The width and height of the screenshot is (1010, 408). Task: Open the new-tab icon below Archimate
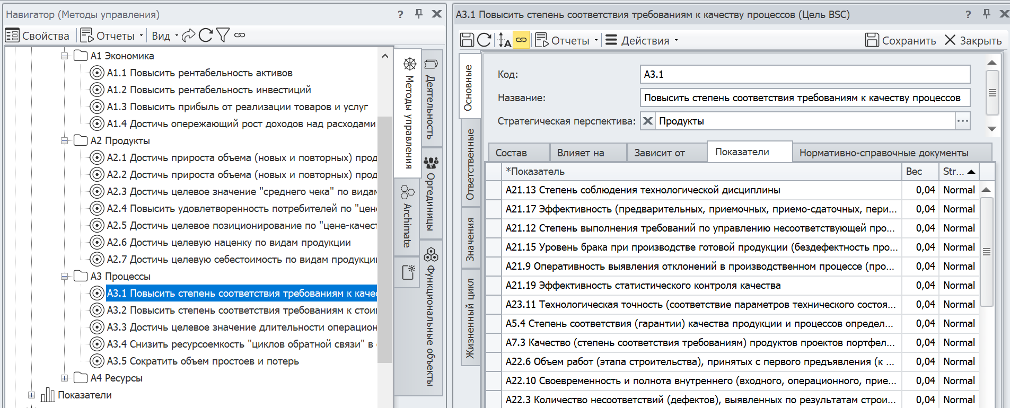click(408, 272)
